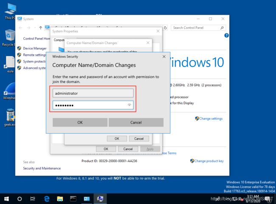Select the This PC desktop icon

10,11
